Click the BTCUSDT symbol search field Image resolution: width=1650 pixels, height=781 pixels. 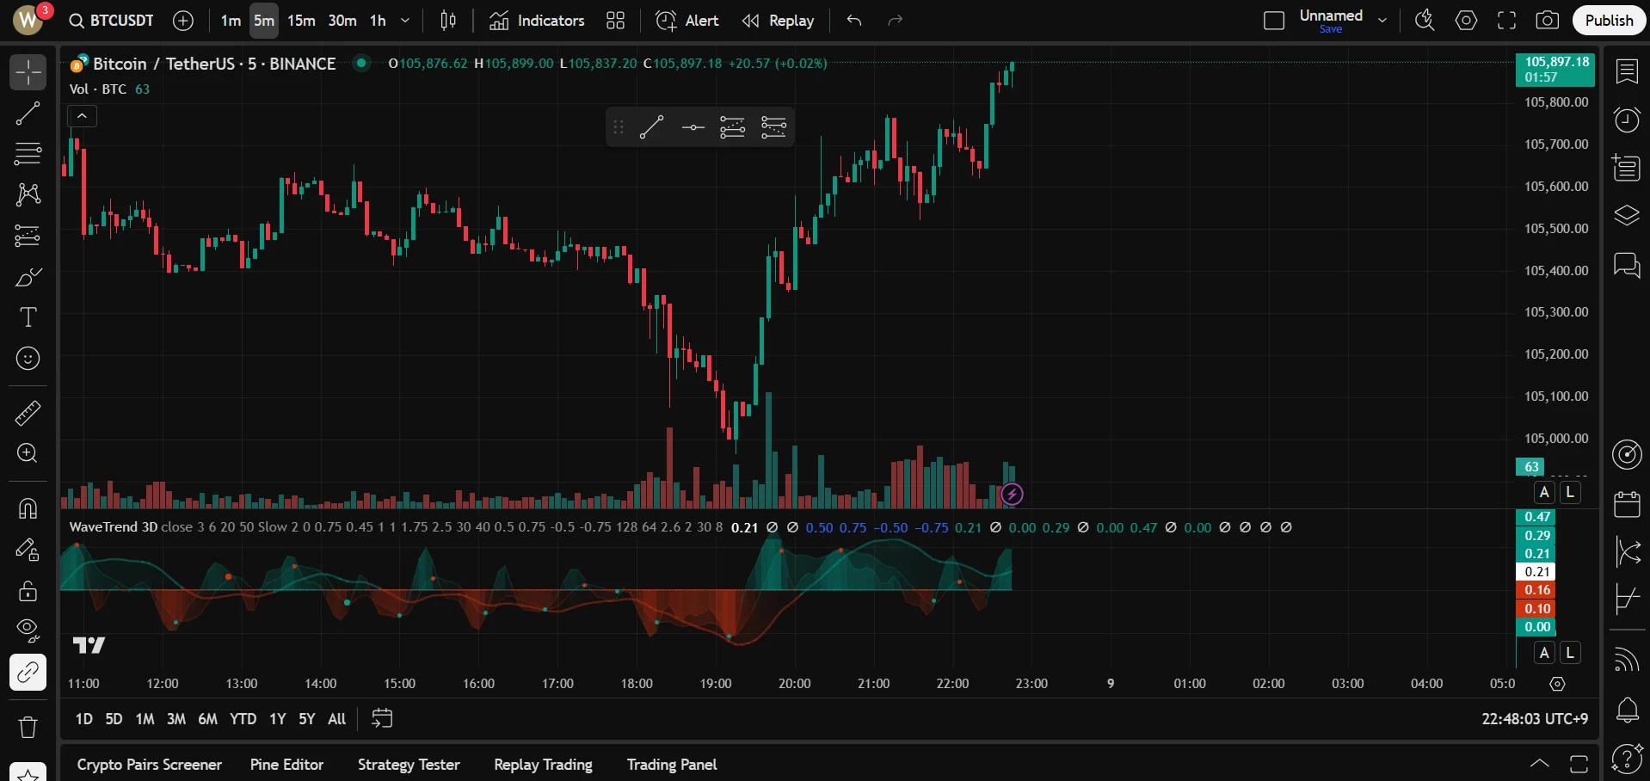(112, 21)
